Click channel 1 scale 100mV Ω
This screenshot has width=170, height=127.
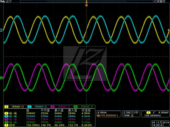pyautogui.click(x=18, y=107)
